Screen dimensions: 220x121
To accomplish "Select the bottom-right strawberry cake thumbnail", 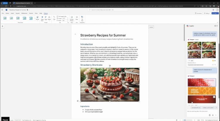I will 209,54.
